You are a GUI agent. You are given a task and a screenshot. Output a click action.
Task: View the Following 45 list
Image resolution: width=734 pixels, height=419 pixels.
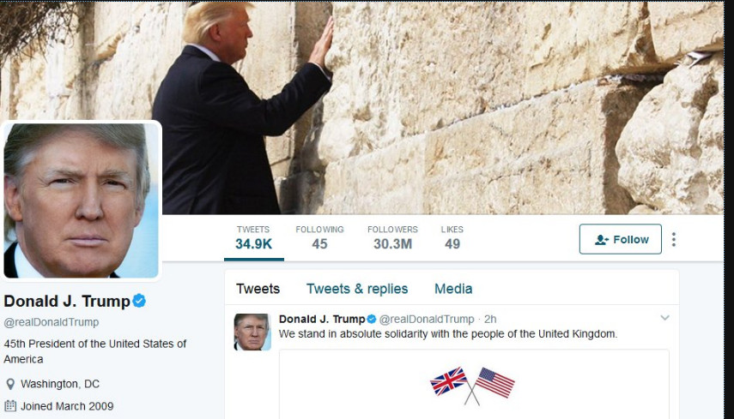click(319, 237)
